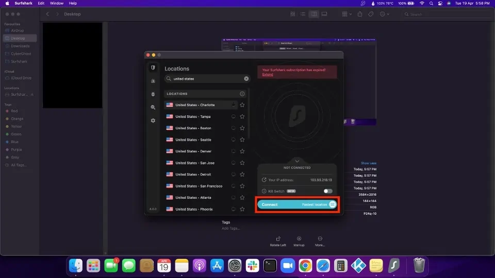This screenshot has height=278, width=495.
Task: Favorite the United States - Detroit location
Action: [242, 175]
